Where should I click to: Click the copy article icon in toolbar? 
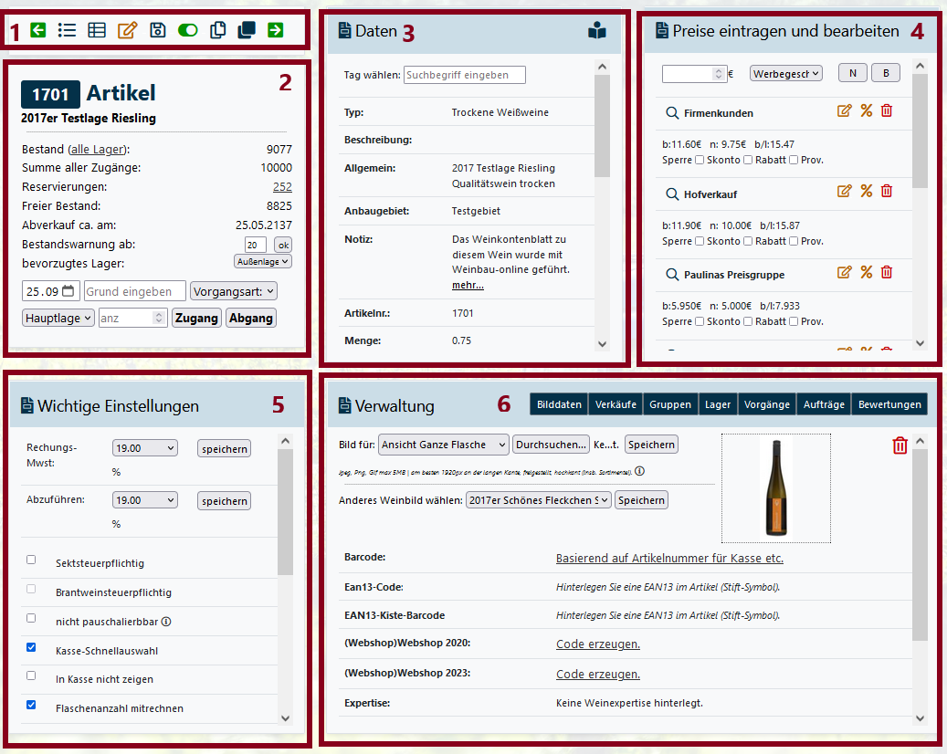click(x=217, y=30)
